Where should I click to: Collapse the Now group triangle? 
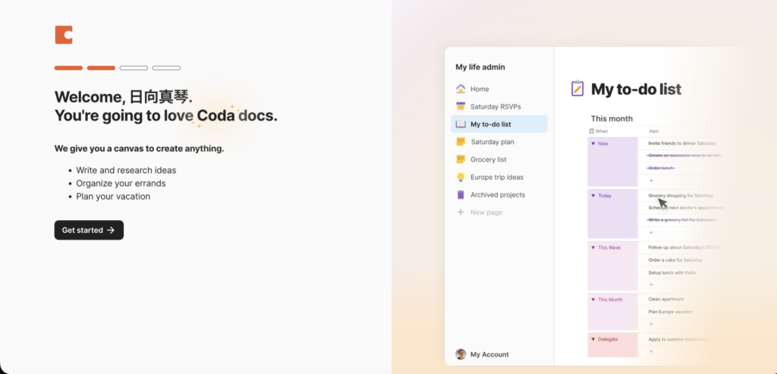pyautogui.click(x=593, y=143)
